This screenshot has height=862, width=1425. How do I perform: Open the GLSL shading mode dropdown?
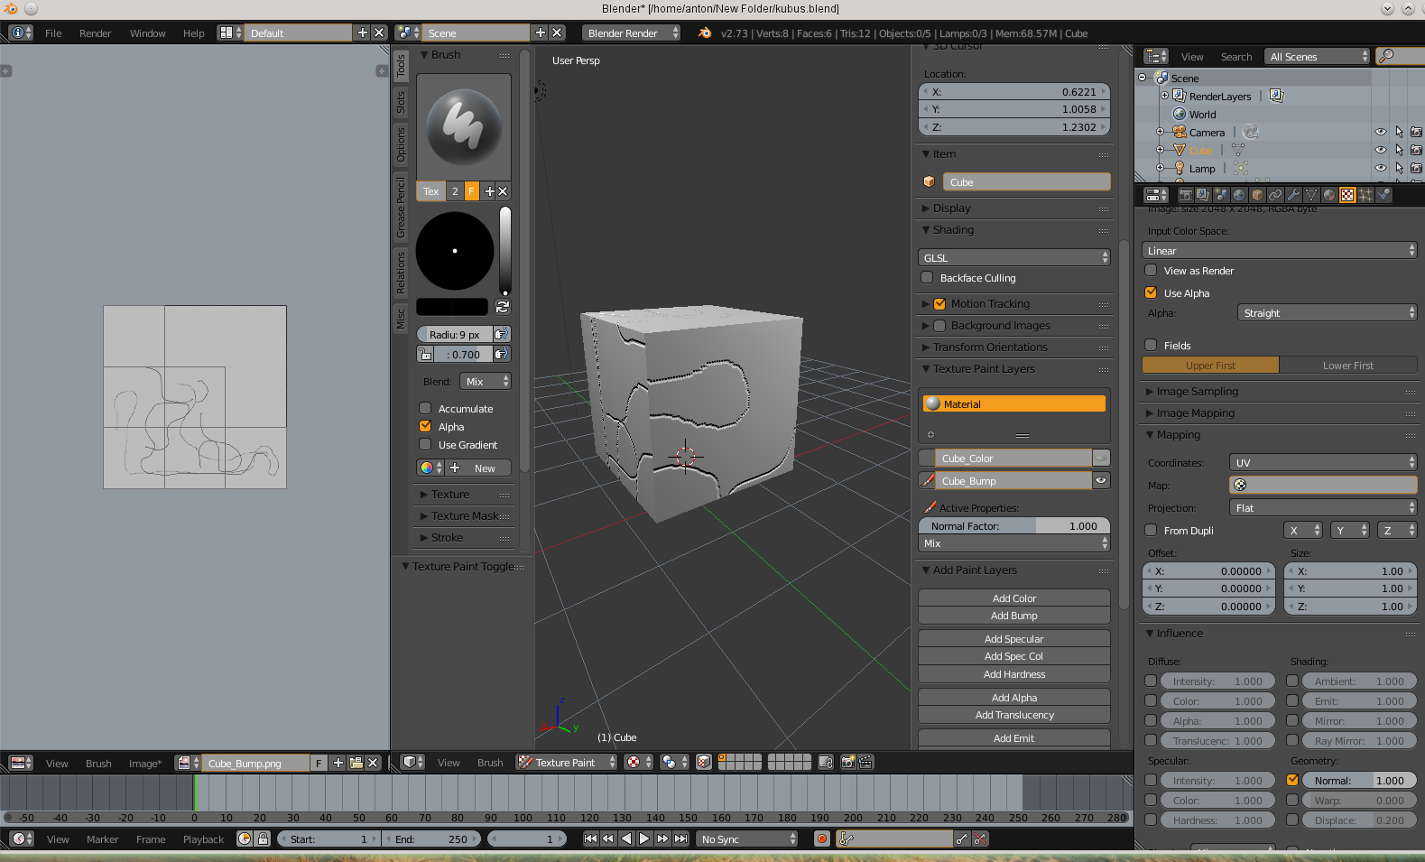pyautogui.click(x=1014, y=257)
